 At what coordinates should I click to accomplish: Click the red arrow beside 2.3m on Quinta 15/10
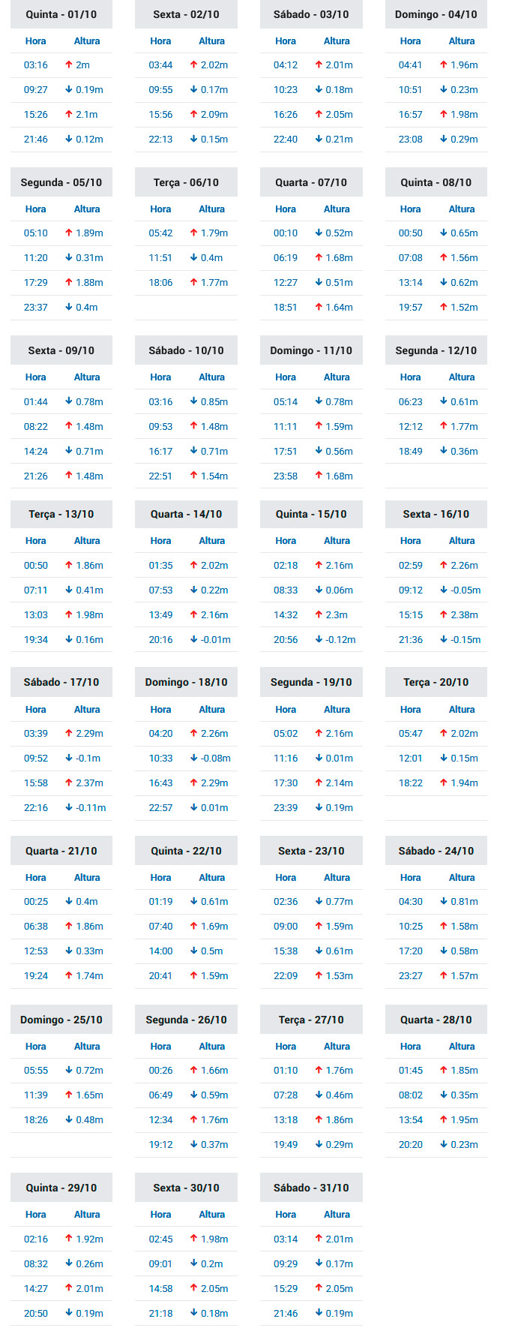[x=319, y=615]
